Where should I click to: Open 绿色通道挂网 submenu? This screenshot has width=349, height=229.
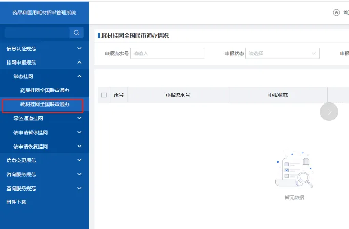click(x=45, y=118)
